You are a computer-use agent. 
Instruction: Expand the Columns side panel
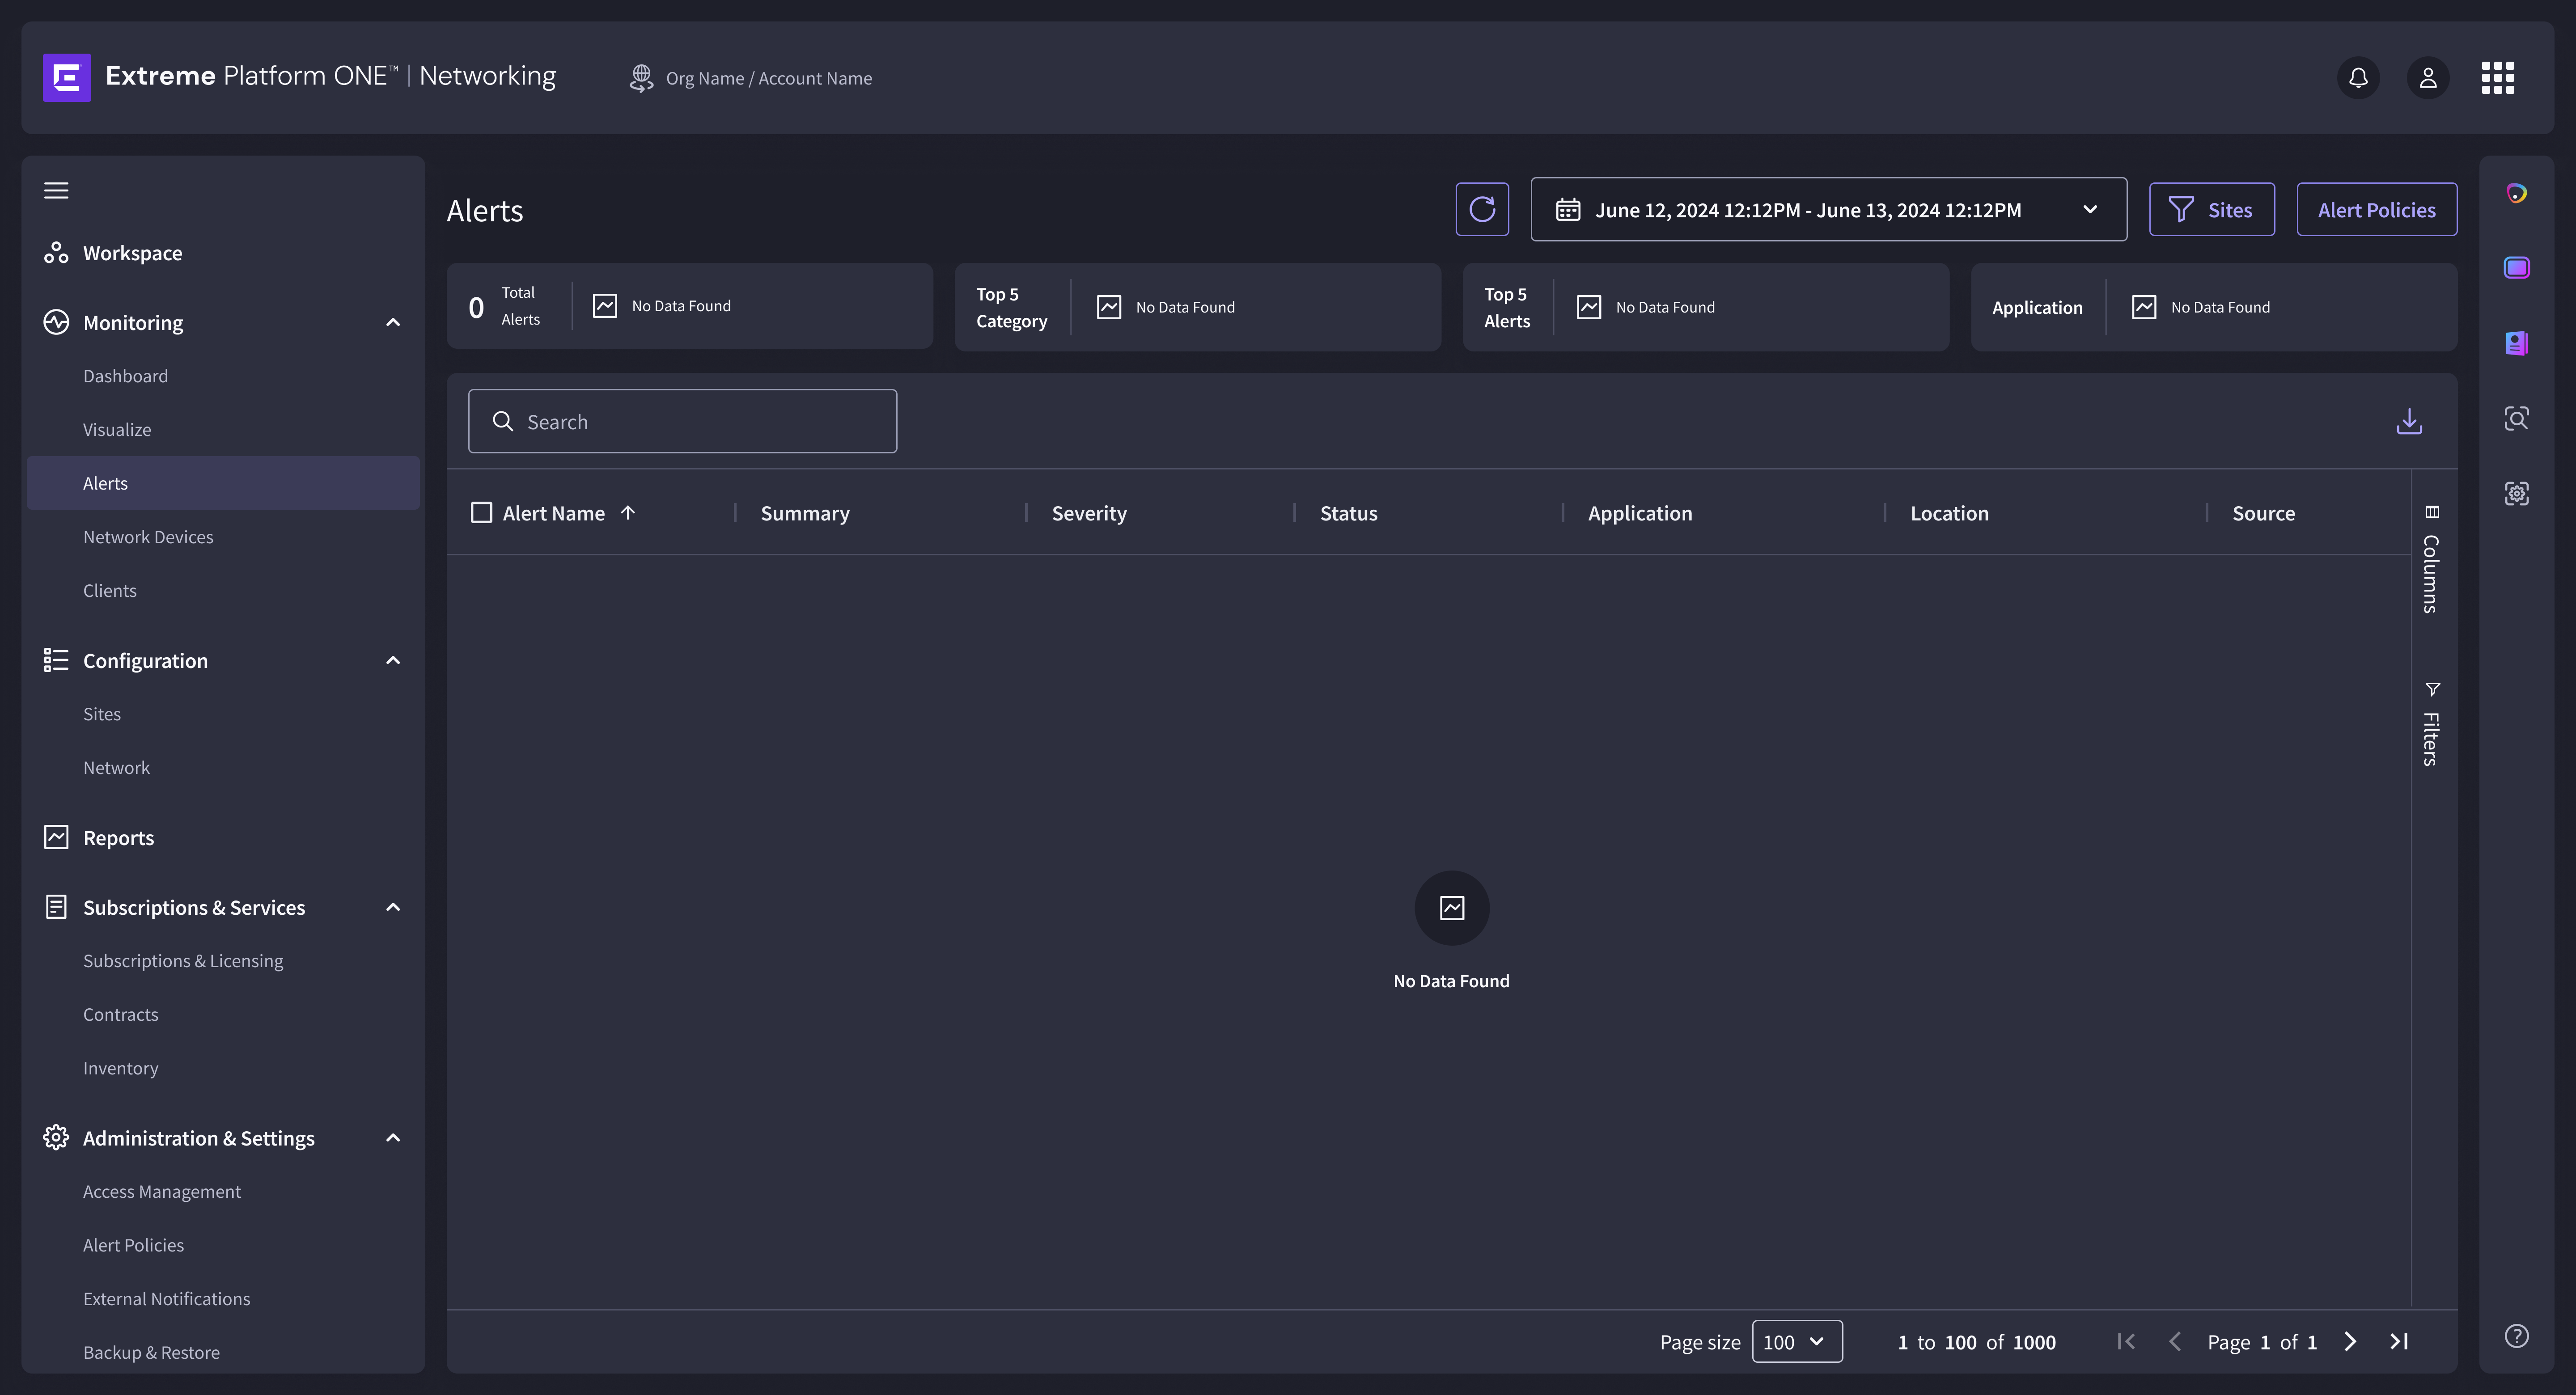coord(2431,559)
